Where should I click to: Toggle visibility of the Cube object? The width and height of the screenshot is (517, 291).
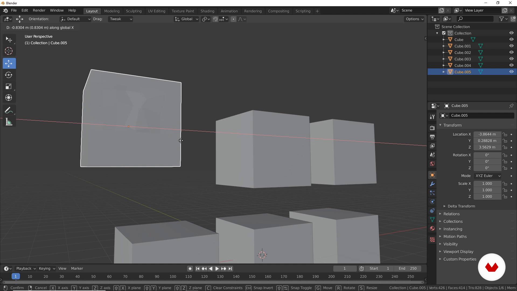[511, 39]
